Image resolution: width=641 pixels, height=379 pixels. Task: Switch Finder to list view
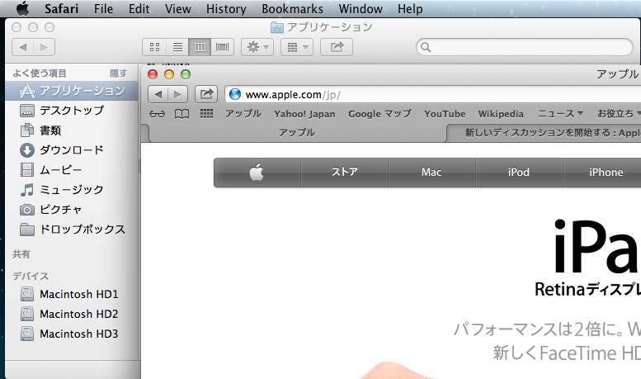(177, 47)
